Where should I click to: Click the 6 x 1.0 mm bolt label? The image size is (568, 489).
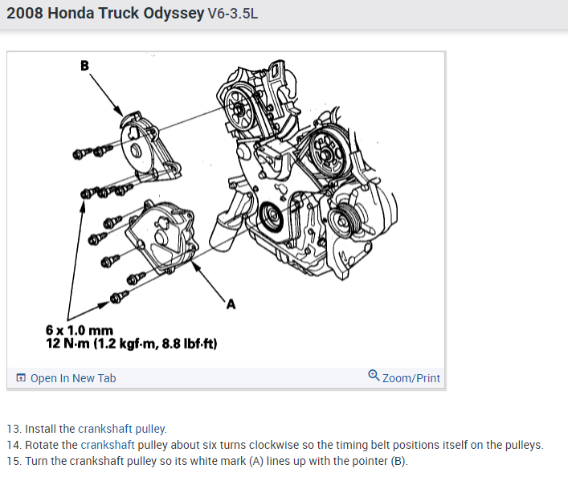(x=80, y=330)
